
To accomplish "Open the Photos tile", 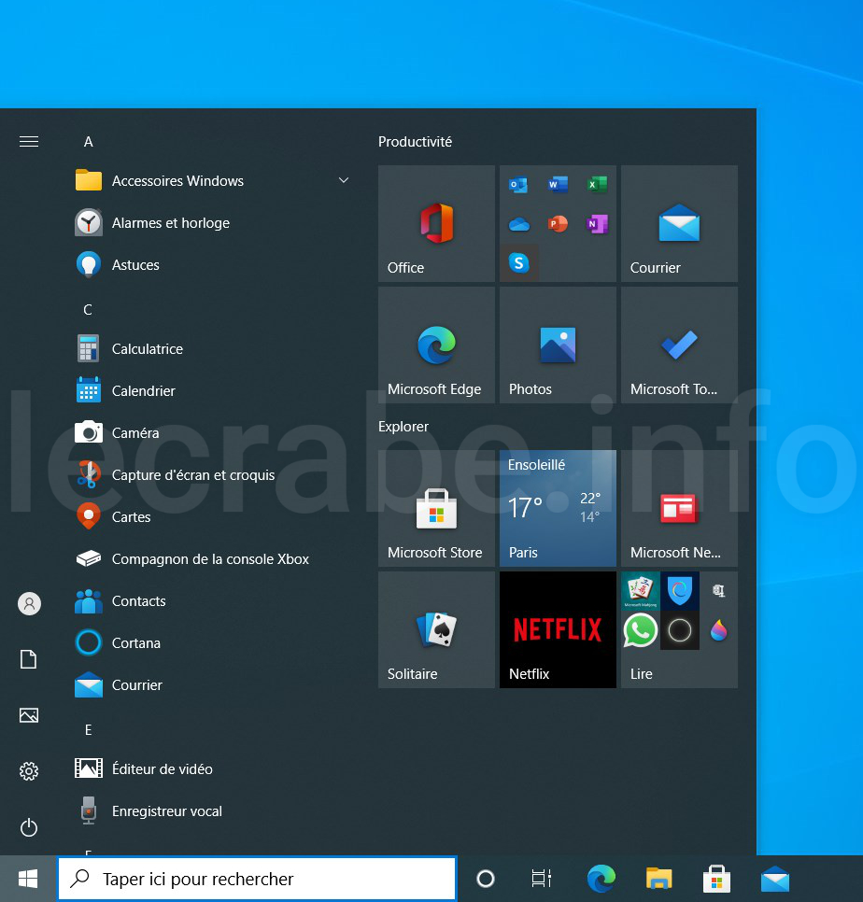I will point(558,345).
